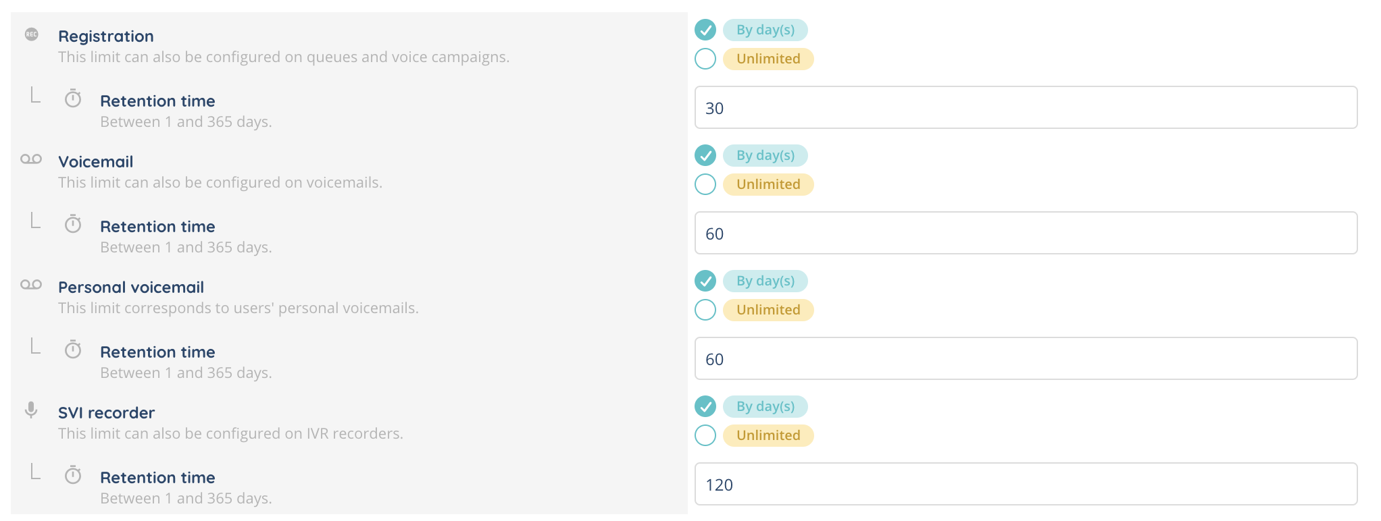Click the By day(s) label for Voicemail
This screenshot has height=521, width=1381.
765,155
